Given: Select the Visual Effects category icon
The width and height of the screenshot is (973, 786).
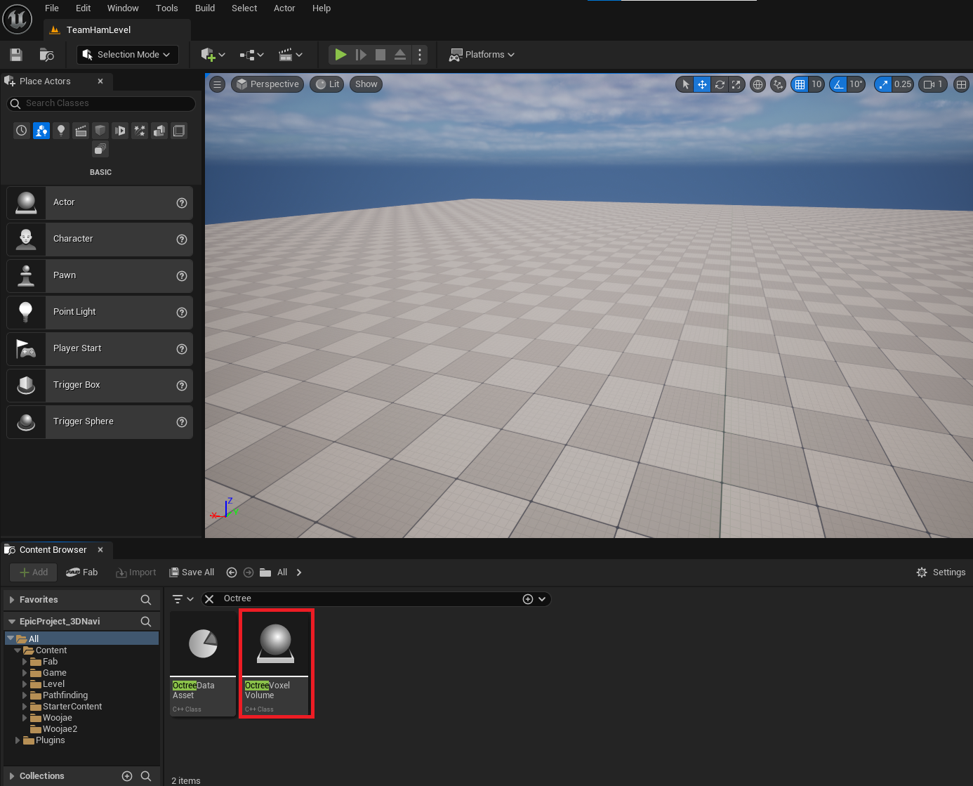Looking at the screenshot, I should 140,131.
